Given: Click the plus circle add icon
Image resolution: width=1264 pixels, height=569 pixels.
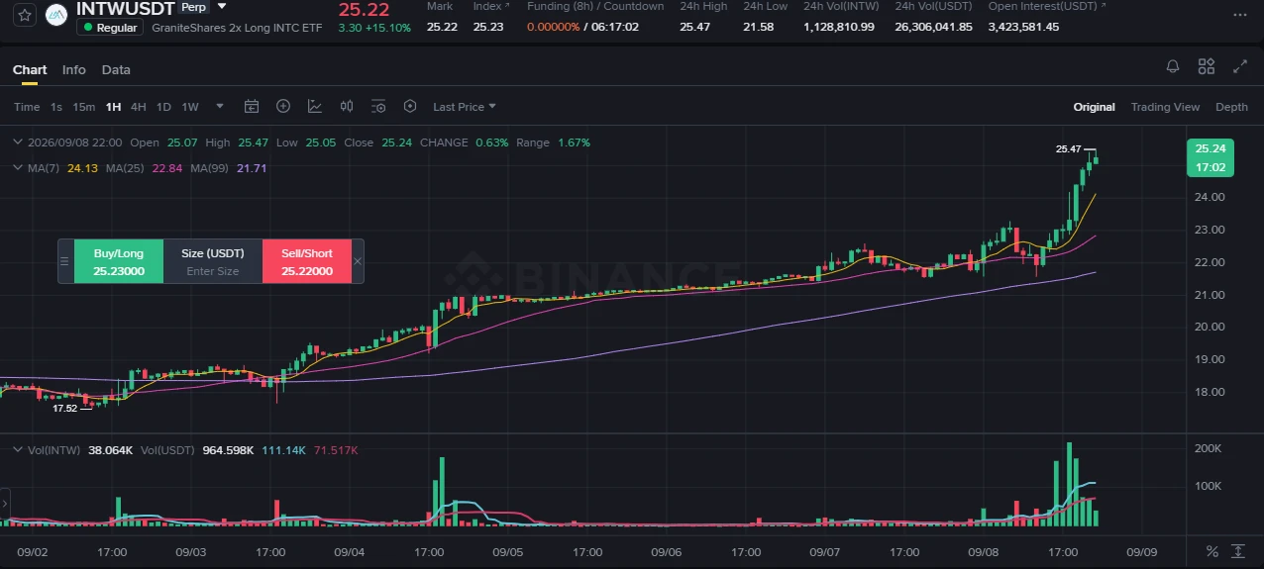Looking at the screenshot, I should [283, 107].
